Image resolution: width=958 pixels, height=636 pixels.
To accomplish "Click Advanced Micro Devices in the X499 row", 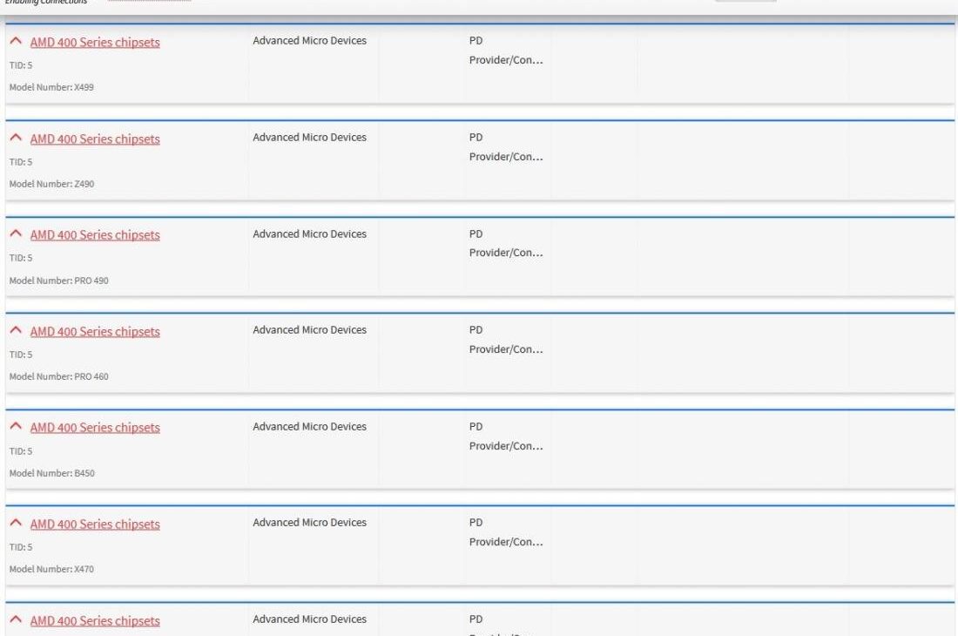I will coord(309,41).
